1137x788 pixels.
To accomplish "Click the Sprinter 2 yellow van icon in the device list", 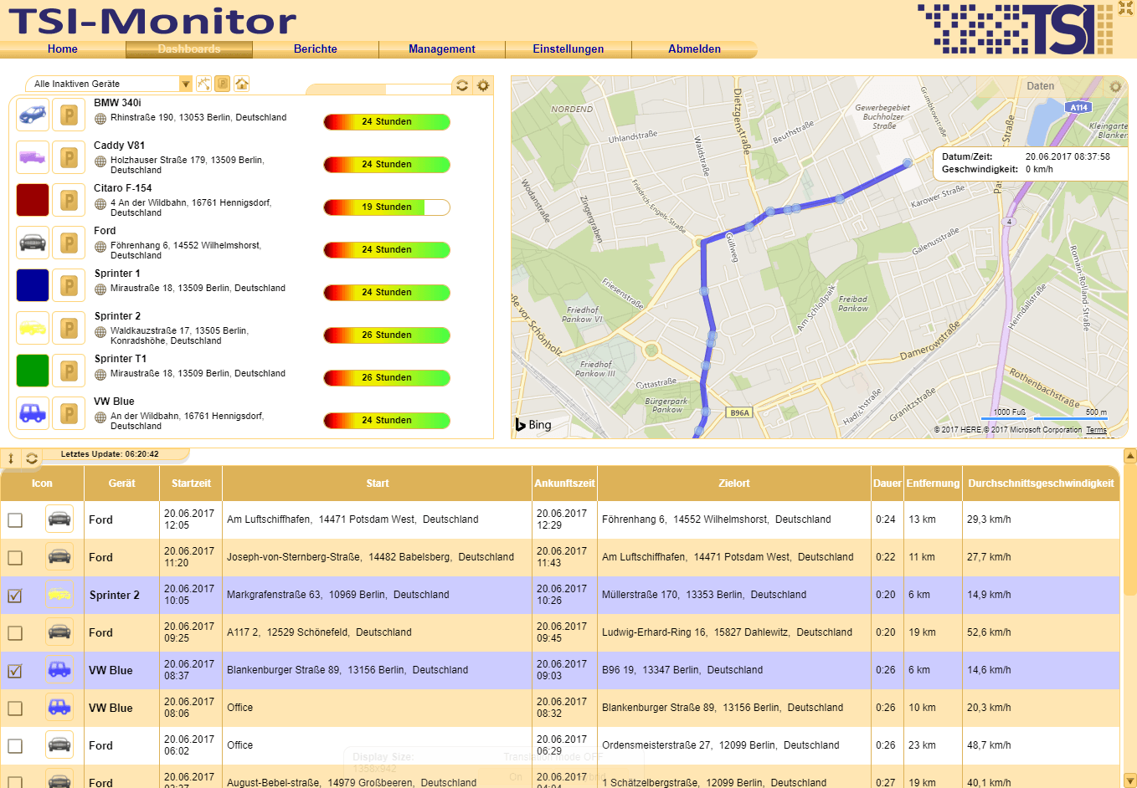I will [33, 328].
